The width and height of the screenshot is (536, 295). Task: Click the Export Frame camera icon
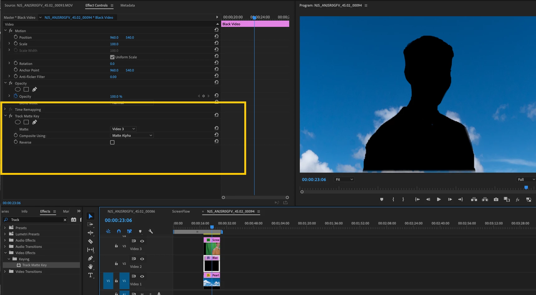pos(496,199)
